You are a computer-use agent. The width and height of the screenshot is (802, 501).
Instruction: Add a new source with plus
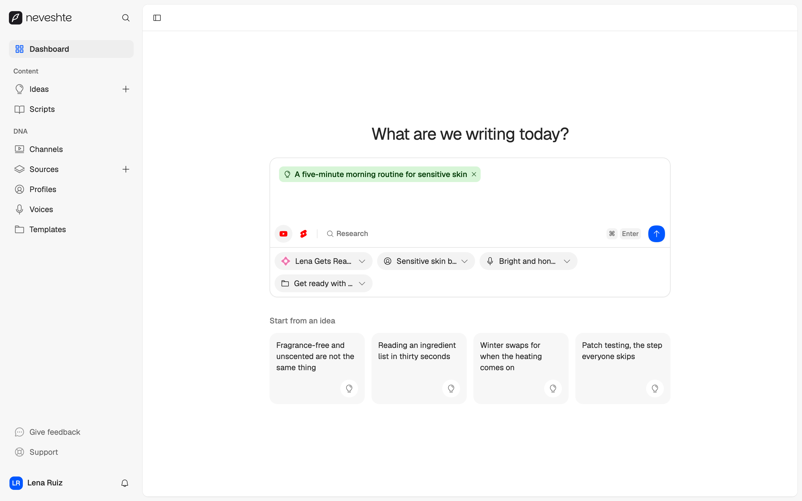tap(126, 169)
